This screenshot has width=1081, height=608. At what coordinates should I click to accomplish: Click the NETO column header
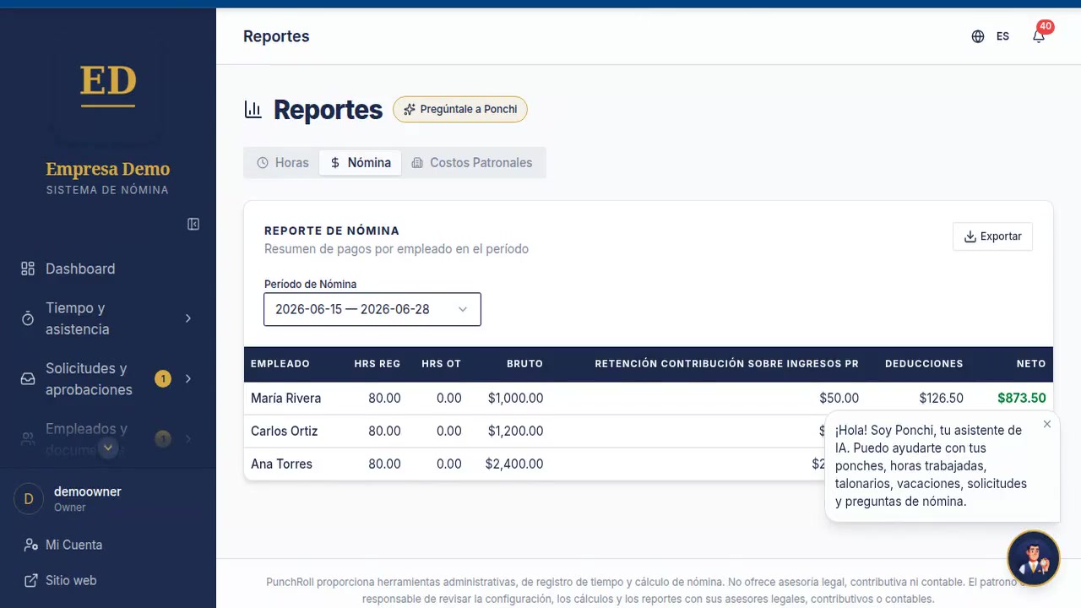[1031, 364]
